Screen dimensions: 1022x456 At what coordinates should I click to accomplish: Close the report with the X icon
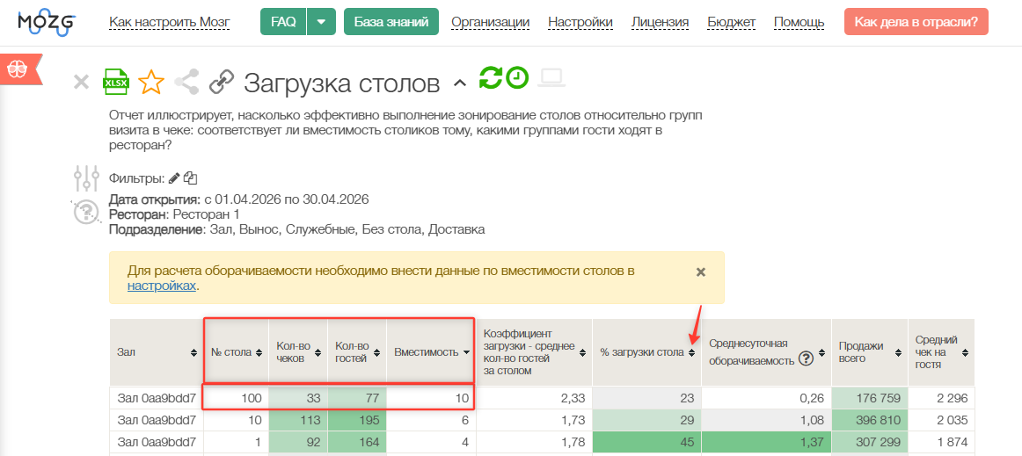[x=81, y=82]
